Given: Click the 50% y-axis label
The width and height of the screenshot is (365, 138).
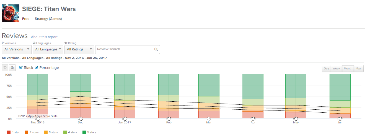Looking at the screenshot, I should tap(9, 97).
